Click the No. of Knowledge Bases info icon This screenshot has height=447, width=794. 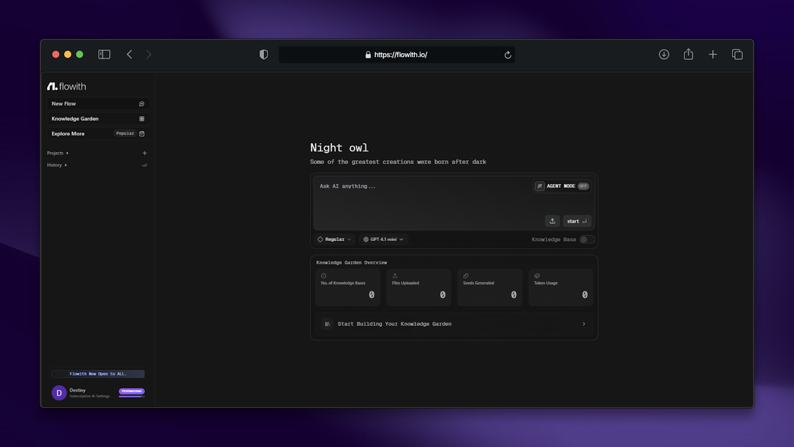324,275
